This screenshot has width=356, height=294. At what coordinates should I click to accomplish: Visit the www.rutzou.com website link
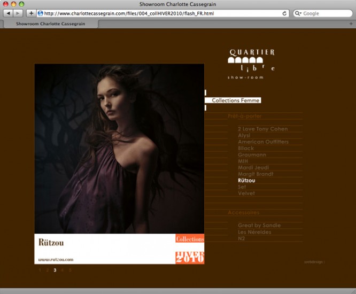click(x=56, y=260)
